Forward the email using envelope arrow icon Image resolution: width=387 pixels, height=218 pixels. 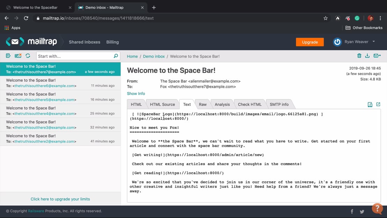(377, 56)
